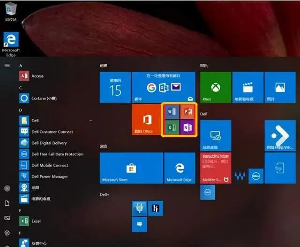Click the orange My Office tile
Screen dimensions: 300x247
click(x=147, y=120)
